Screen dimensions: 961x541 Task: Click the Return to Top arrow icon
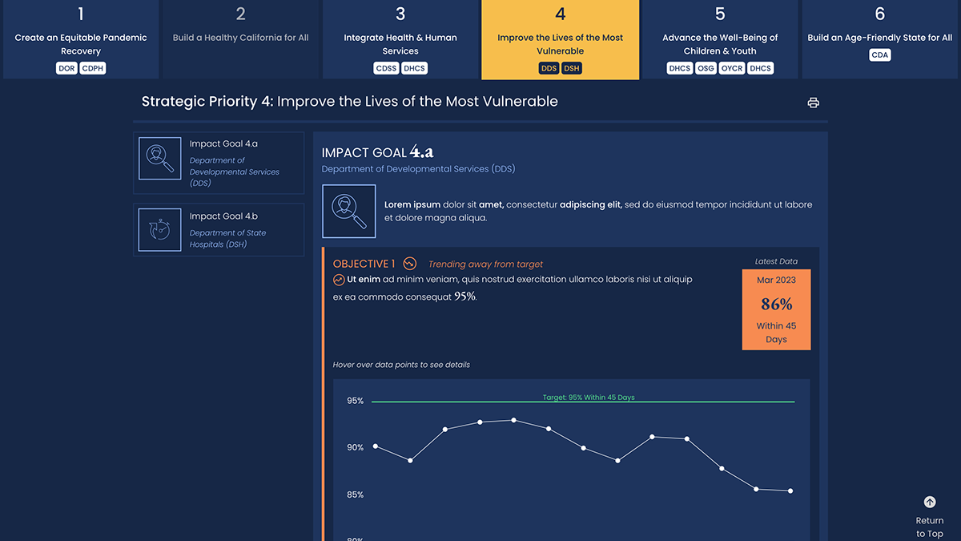(930, 503)
